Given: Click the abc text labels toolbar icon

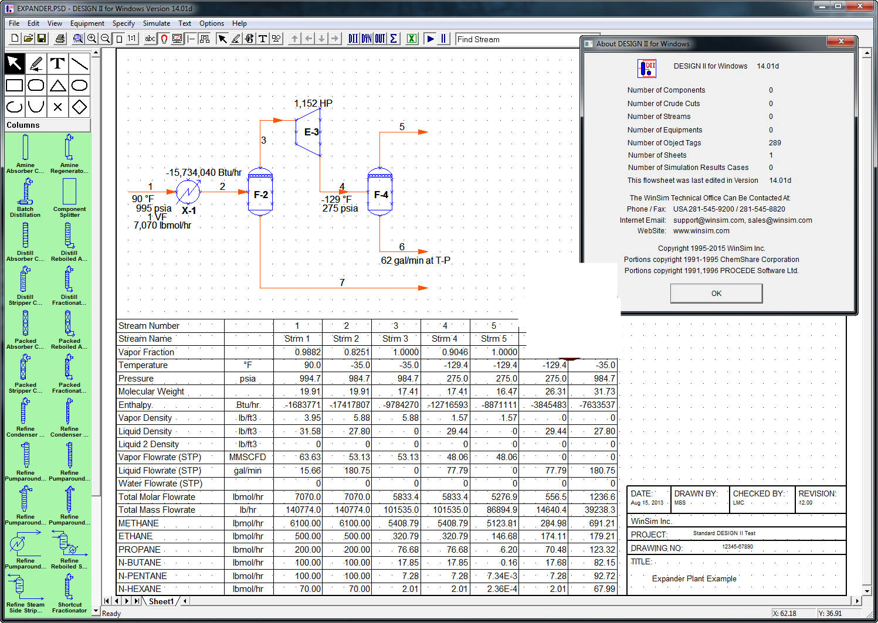Looking at the screenshot, I should click(x=150, y=39).
